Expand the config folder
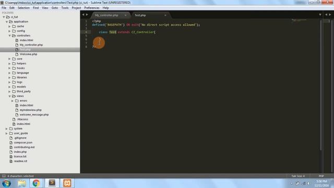The image size is (334, 188). tap(9, 31)
